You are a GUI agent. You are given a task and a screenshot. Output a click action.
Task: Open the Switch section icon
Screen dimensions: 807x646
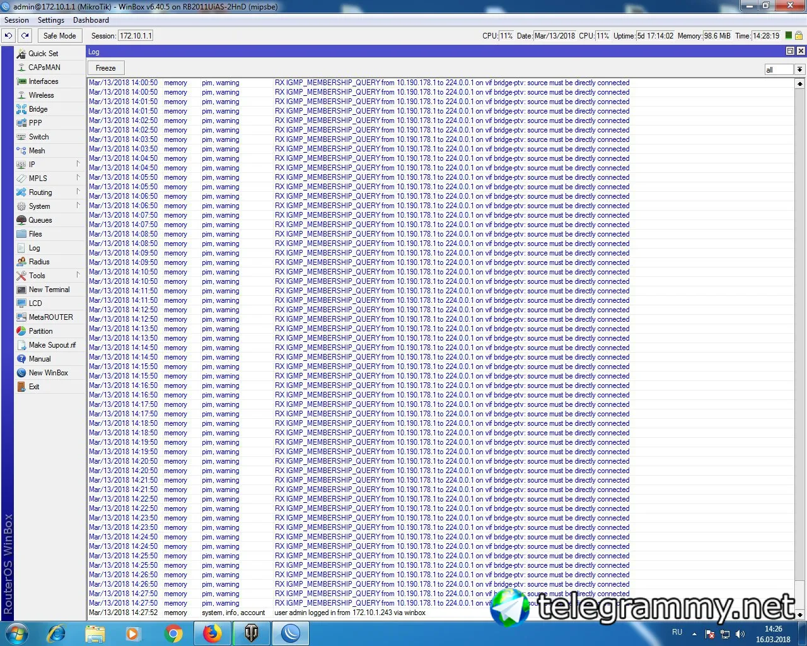click(21, 137)
